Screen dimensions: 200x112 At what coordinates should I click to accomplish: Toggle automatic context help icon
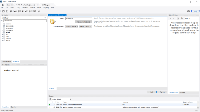point(182,18)
